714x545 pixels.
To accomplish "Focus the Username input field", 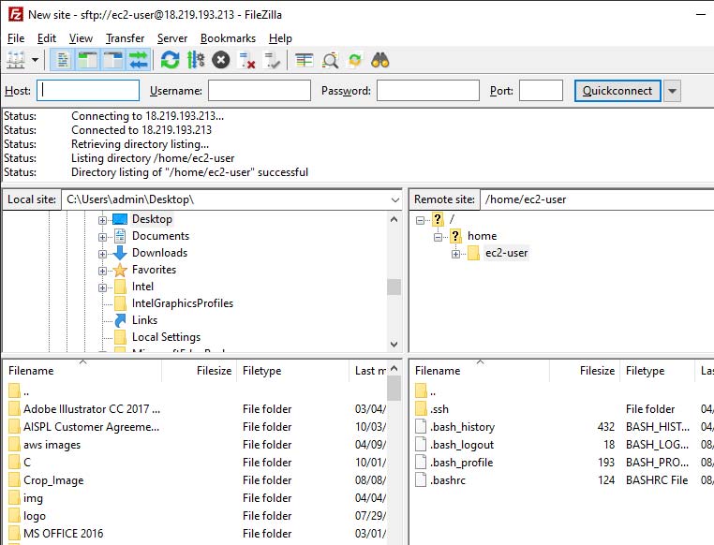I will [260, 91].
